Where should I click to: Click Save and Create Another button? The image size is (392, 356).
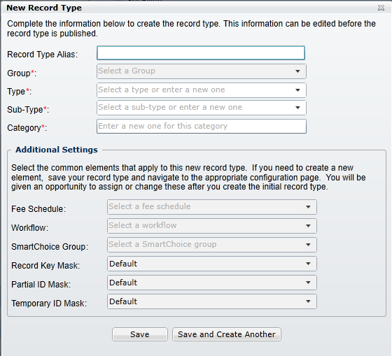click(x=227, y=334)
